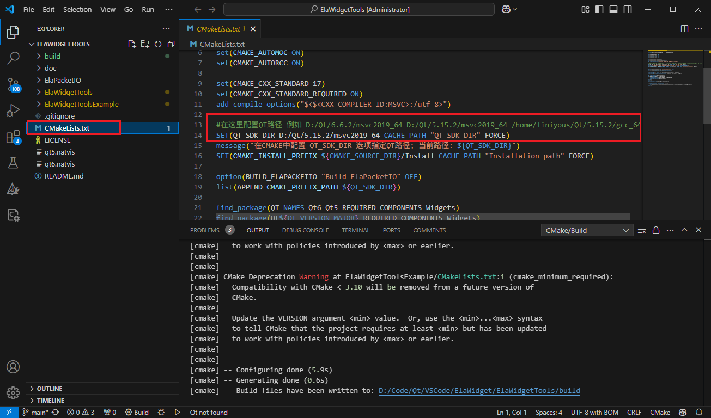Image resolution: width=711 pixels, height=418 pixels.
Task: Click the Split Editor Right icon
Action: point(684,29)
